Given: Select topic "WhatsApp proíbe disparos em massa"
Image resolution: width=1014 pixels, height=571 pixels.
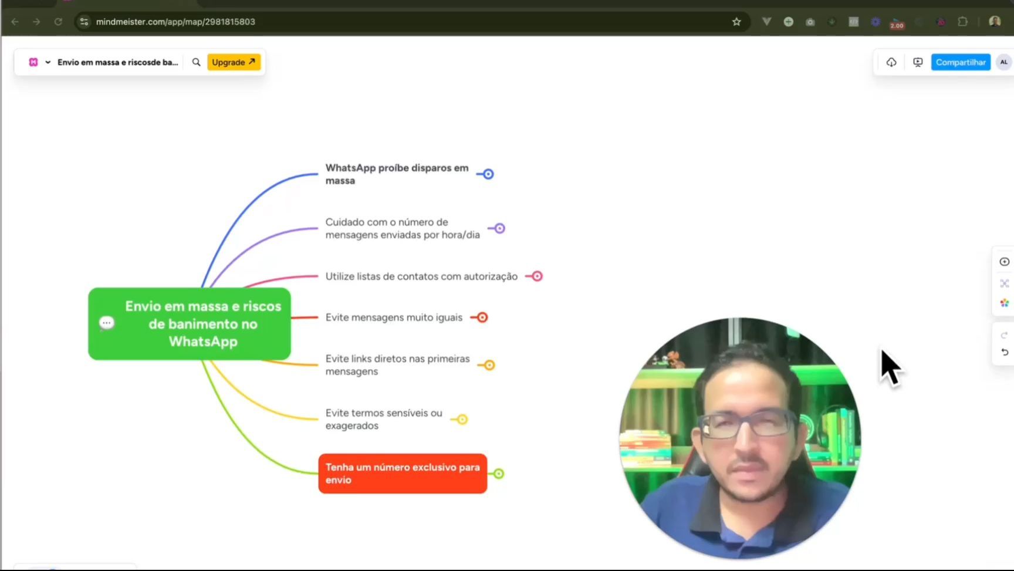Looking at the screenshot, I should [397, 174].
